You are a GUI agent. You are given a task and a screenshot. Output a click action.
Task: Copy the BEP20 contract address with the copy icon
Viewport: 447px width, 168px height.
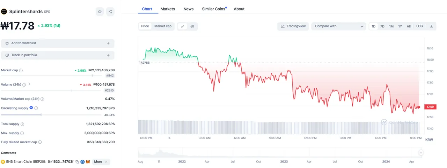pyautogui.click(x=77, y=162)
